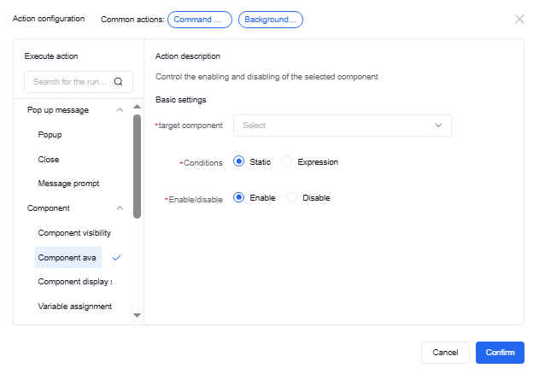Choose the Disable radio option
This screenshot has height=374, width=539.
tap(292, 197)
